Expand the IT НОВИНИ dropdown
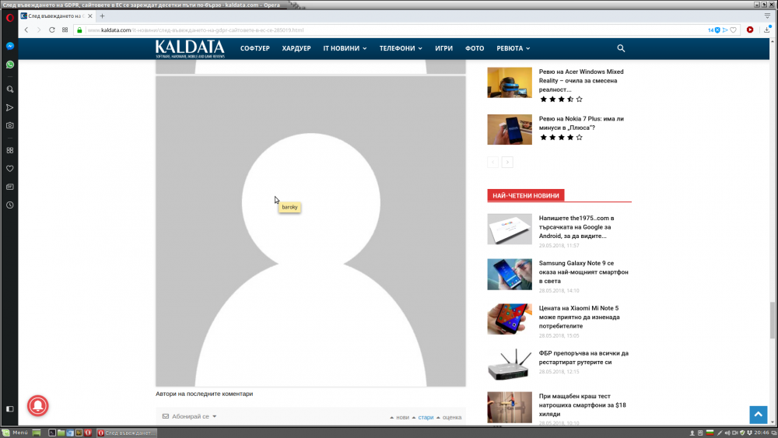The image size is (778, 438). click(x=345, y=48)
